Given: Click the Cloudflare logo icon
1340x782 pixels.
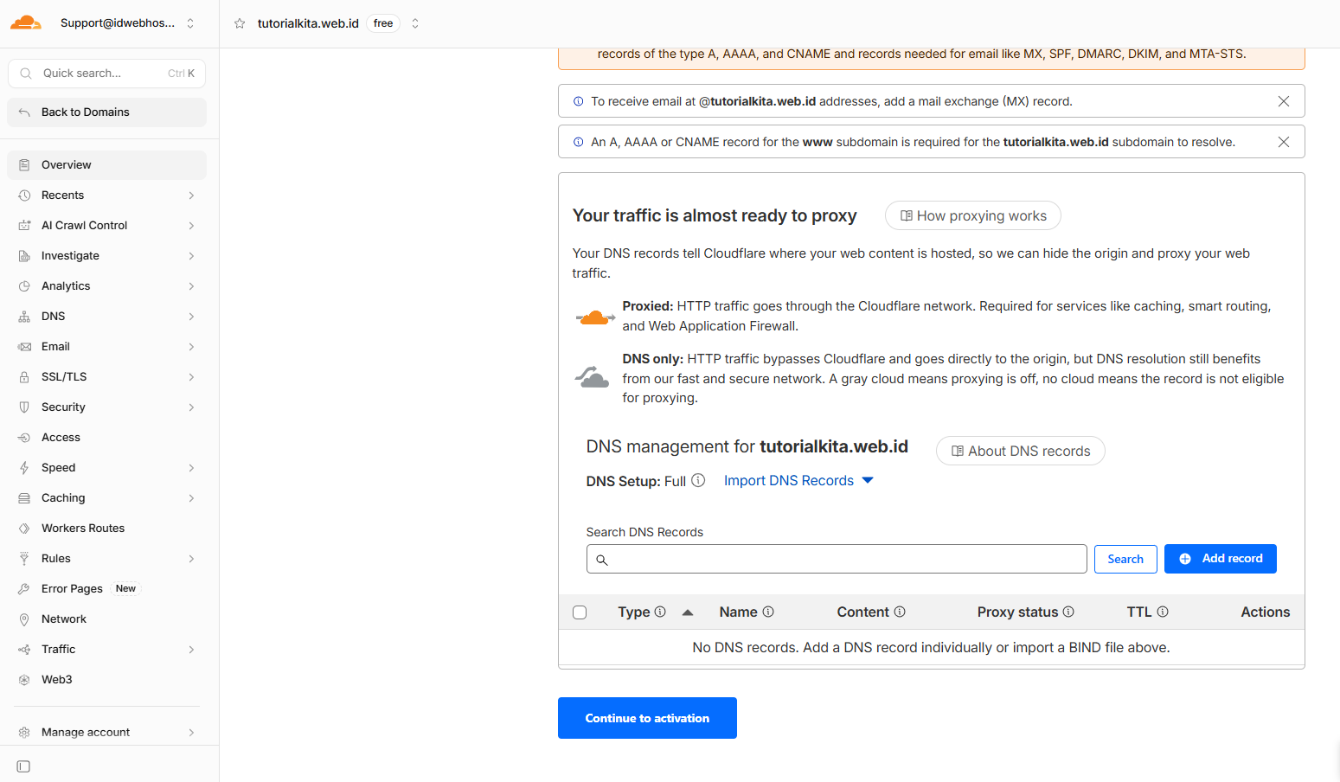Looking at the screenshot, I should click(x=25, y=23).
